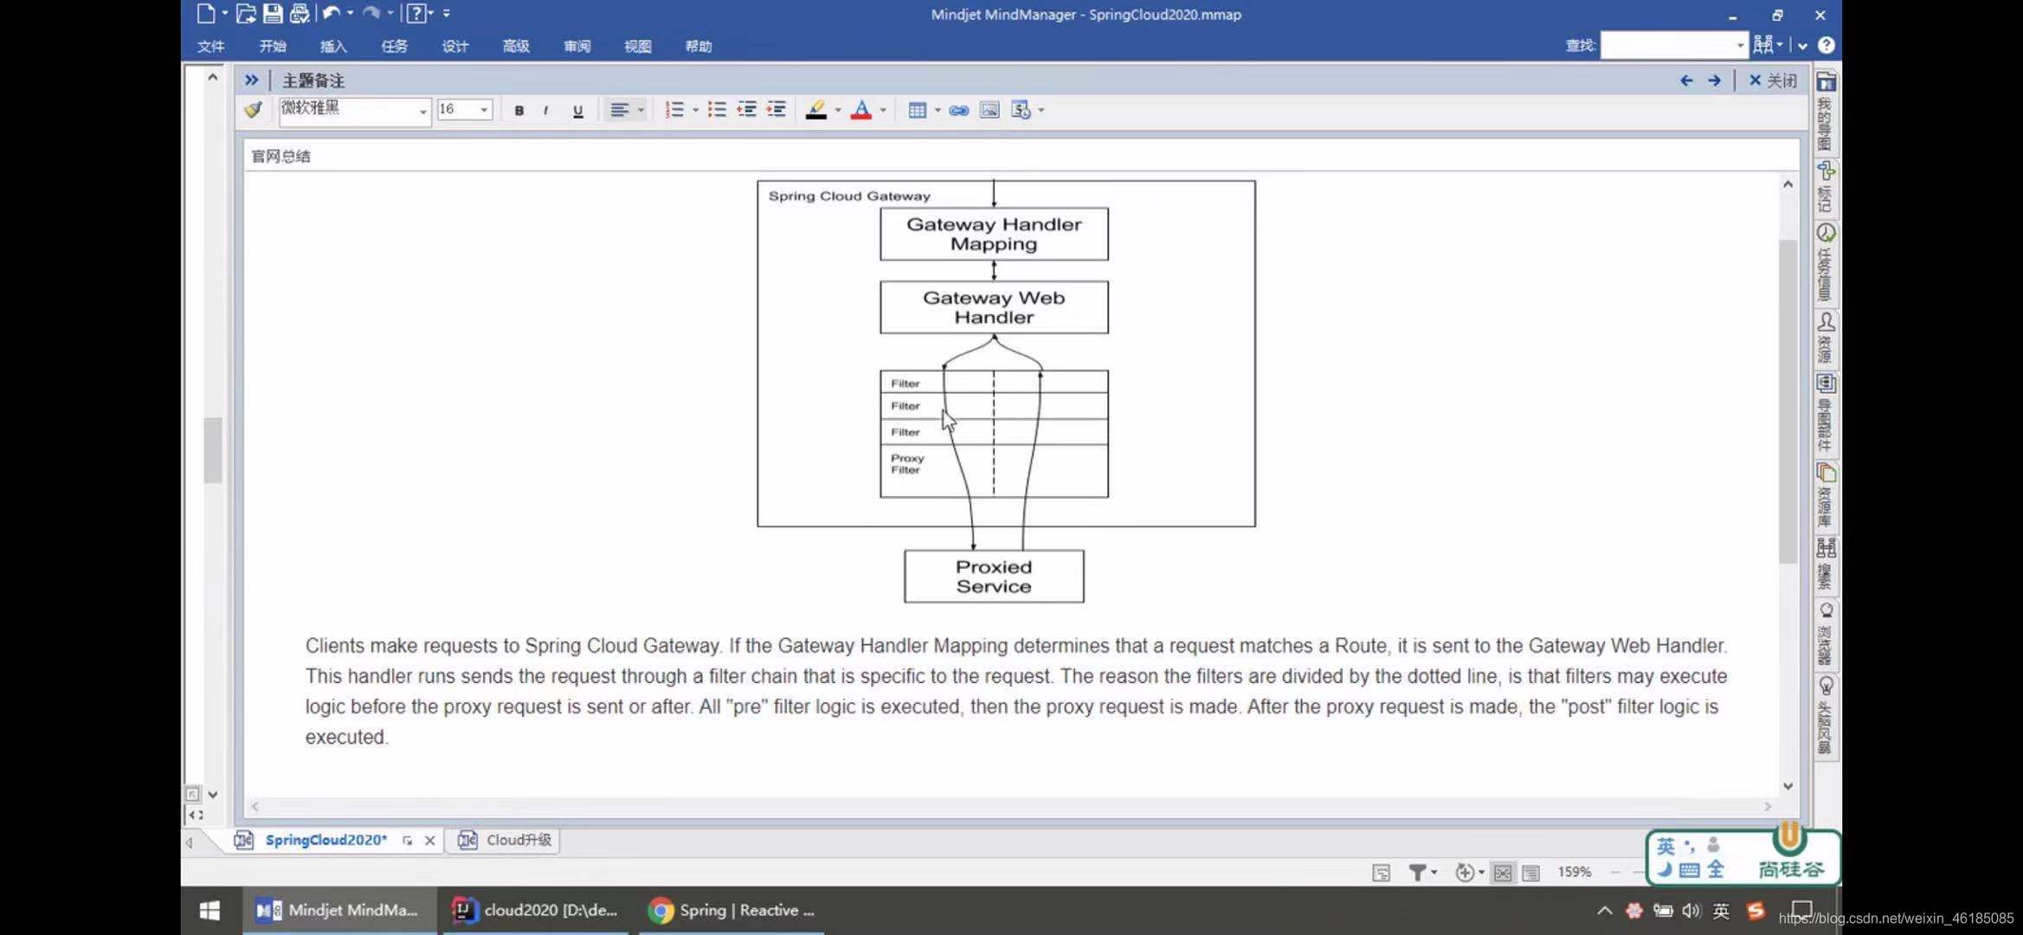Open the help question mark icon
The image size is (2023, 935).
(x=1826, y=45)
